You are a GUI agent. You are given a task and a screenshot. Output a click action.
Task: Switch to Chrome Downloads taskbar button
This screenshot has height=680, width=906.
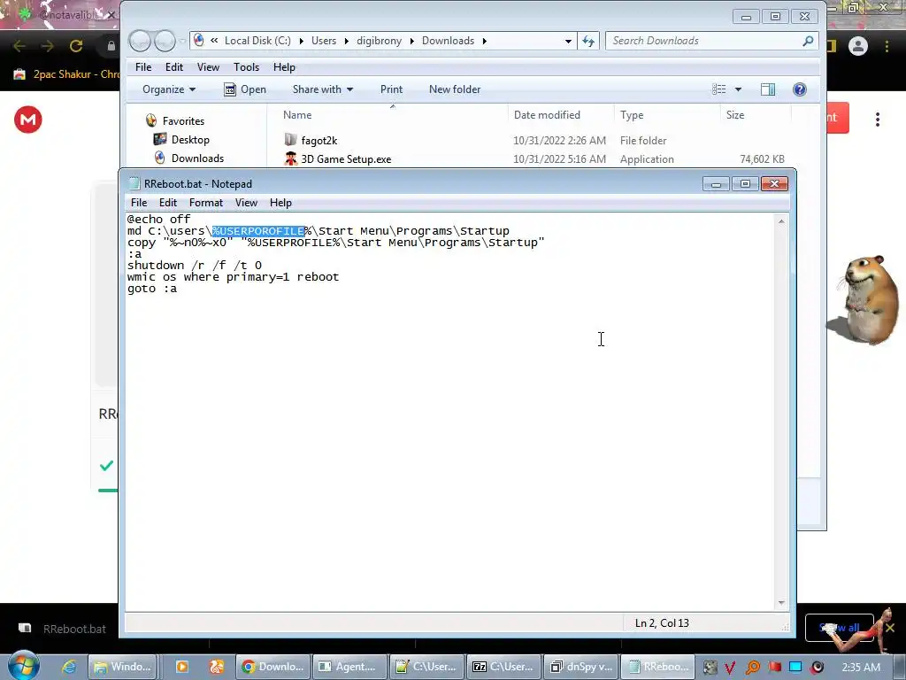[273, 667]
